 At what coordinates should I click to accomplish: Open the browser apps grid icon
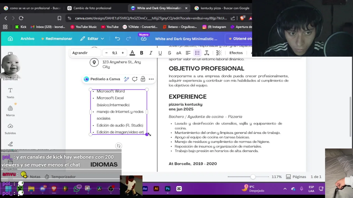tap(5, 27)
